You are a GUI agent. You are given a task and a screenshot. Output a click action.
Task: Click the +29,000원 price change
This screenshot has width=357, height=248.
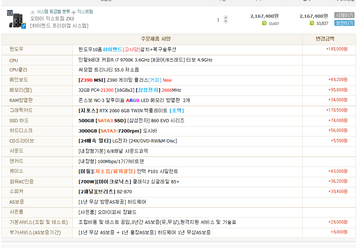coord(338,222)
